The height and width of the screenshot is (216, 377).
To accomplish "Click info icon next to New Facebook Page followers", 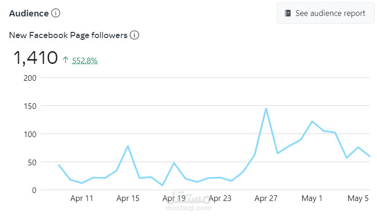I will [x=134, y=35].
